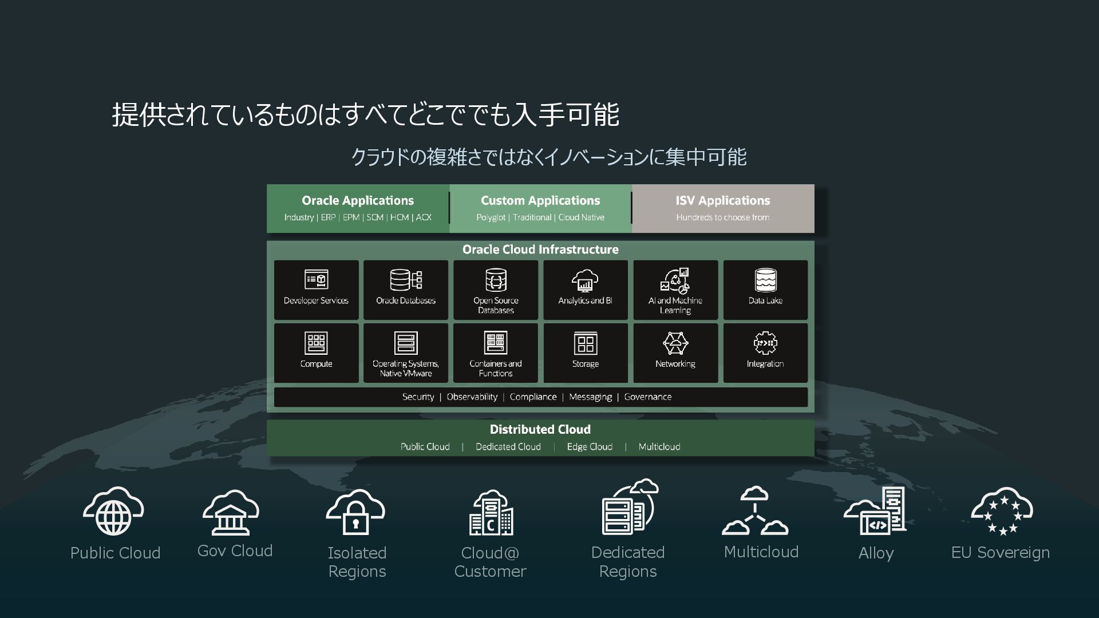Select the Gov Cloud building icon

(231, 513)
